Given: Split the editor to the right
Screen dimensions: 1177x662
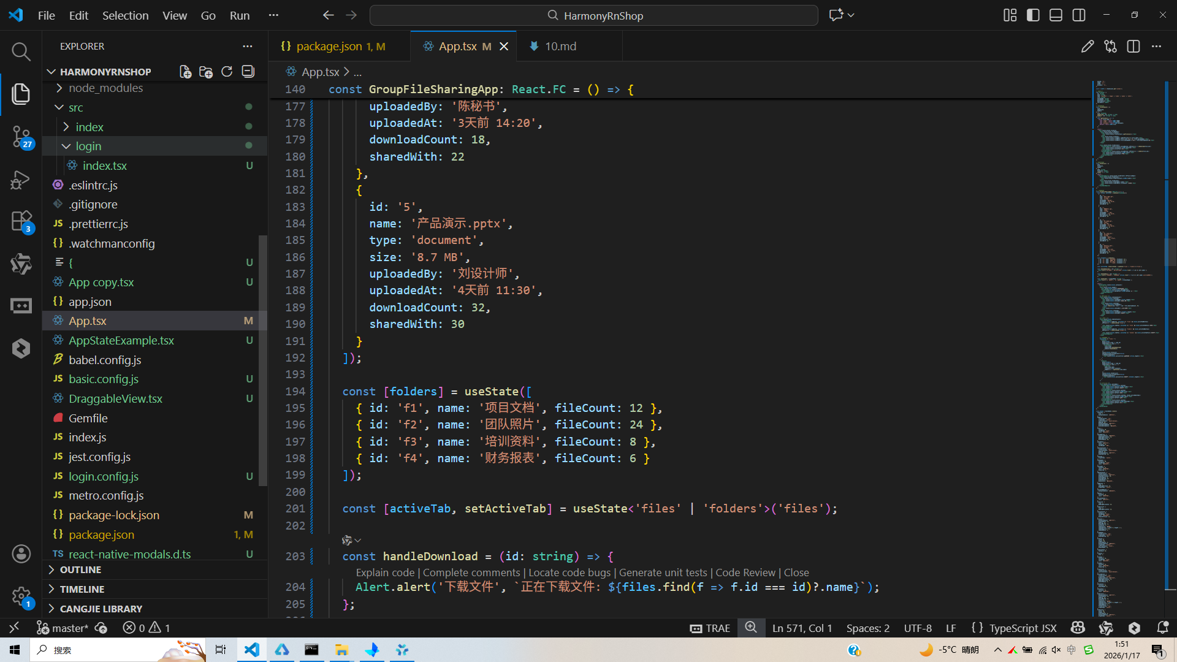Looking at the screenshot, I should pos(1133,47).
